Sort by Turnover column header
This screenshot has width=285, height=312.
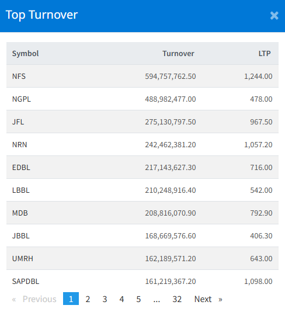click(178, 53)
